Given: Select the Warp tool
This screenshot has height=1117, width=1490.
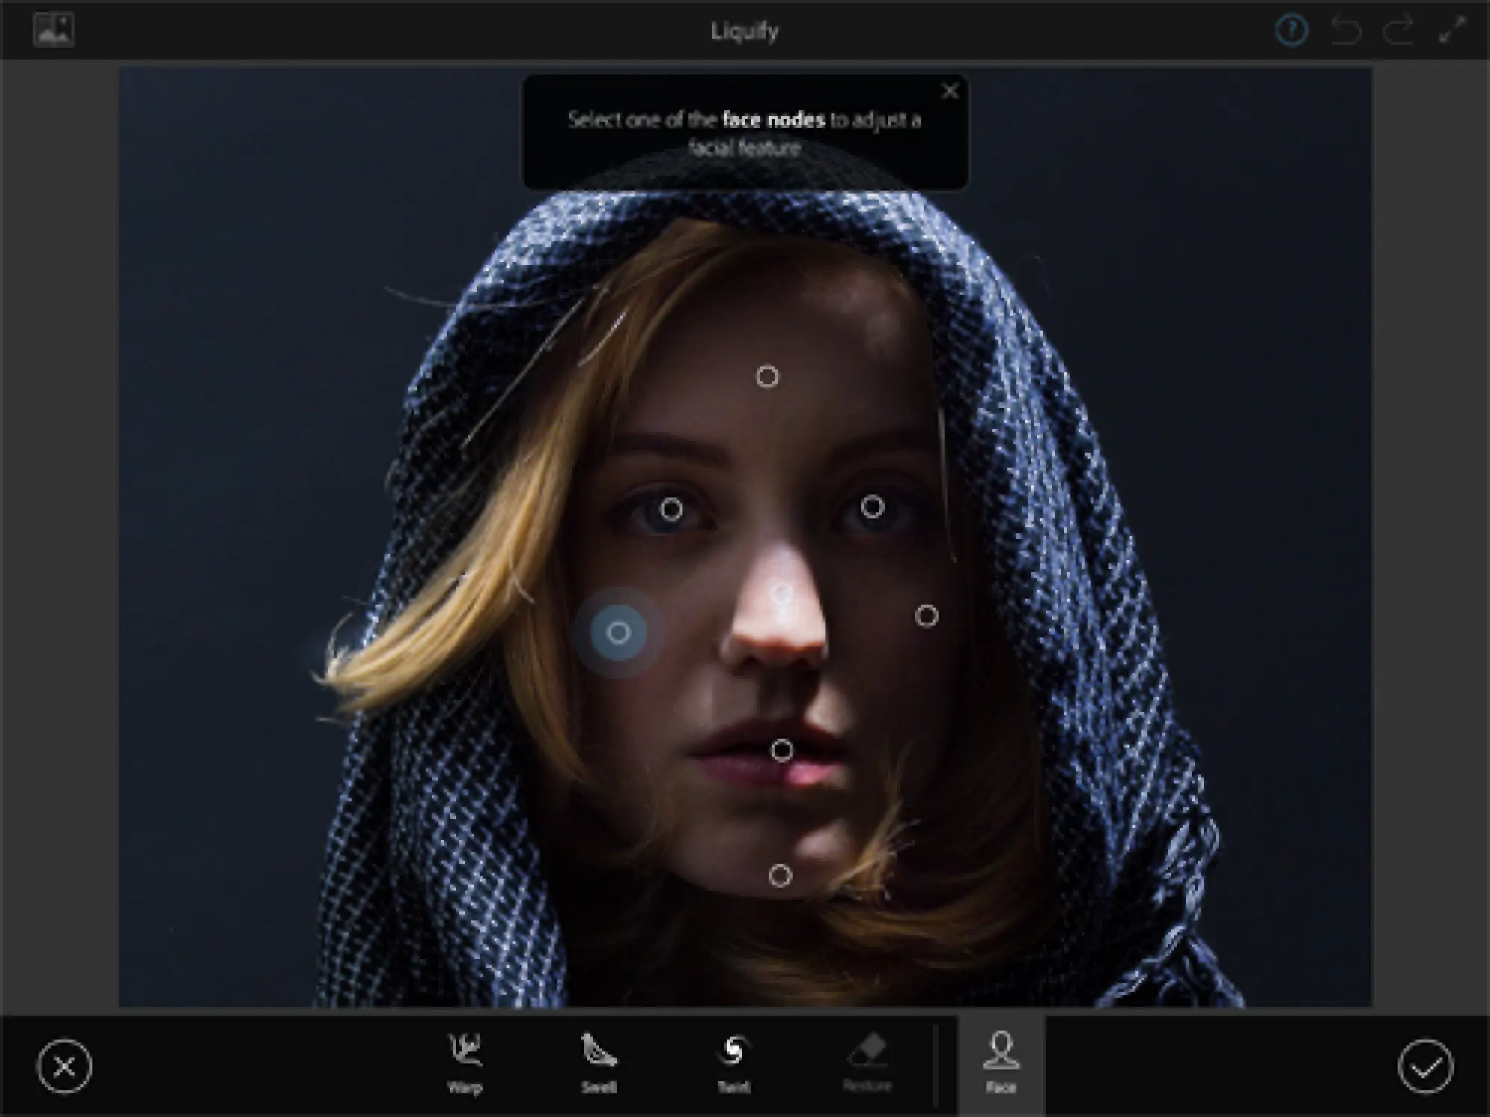Looking at the screenshot, I should [465, 1063].
